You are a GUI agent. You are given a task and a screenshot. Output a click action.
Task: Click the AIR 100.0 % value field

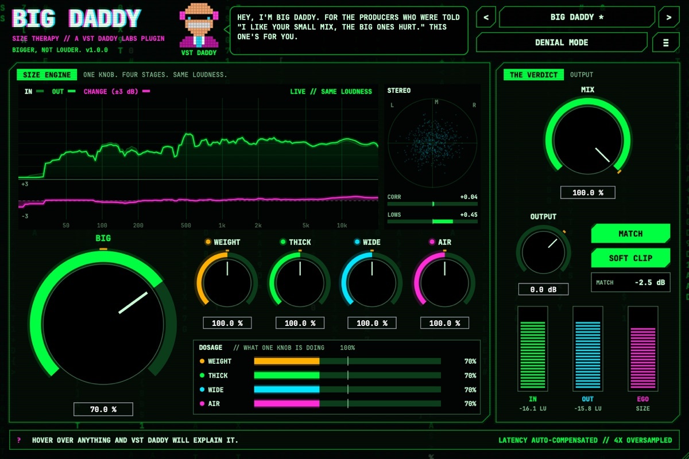point(444,323)
